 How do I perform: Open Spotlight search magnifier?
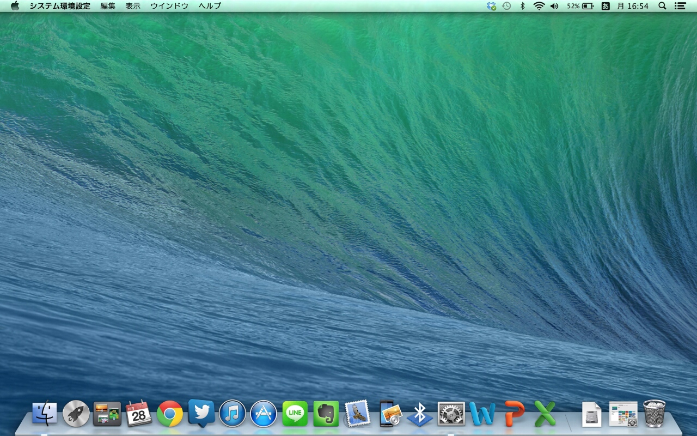(663, 6)
